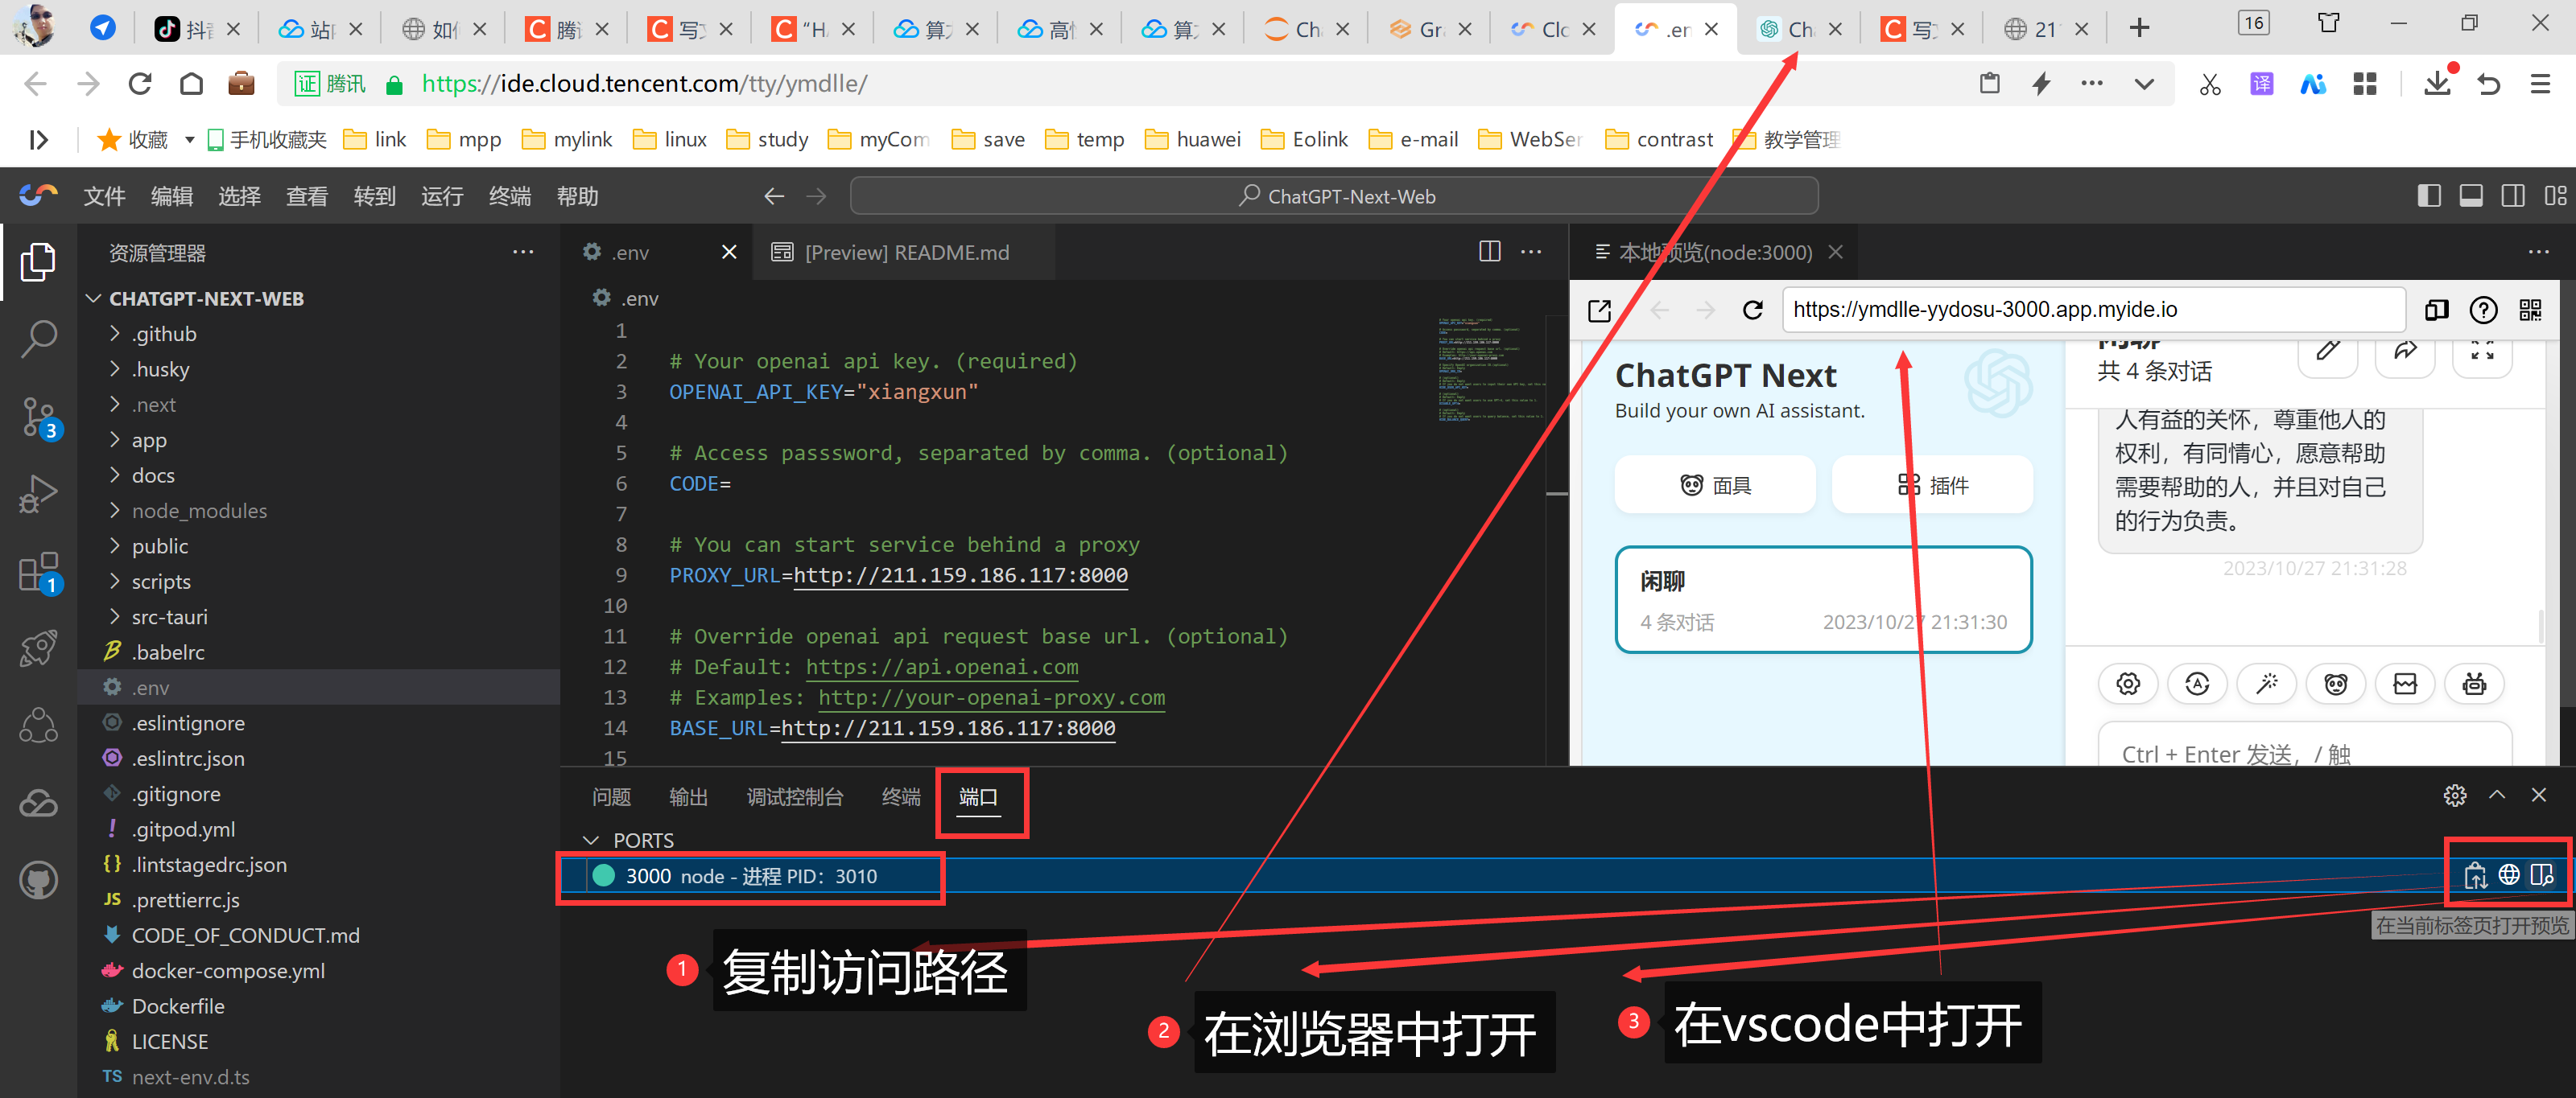Viewport: 2576px width, 1098px height.
Task: Open chat settings gear icon in ChatGPT Next
Action: pyautogui.click(x=2128, y=684)
